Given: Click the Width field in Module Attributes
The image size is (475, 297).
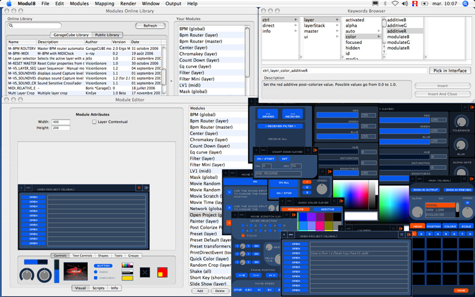Looking at the screenshot, I should pos(61,122).
